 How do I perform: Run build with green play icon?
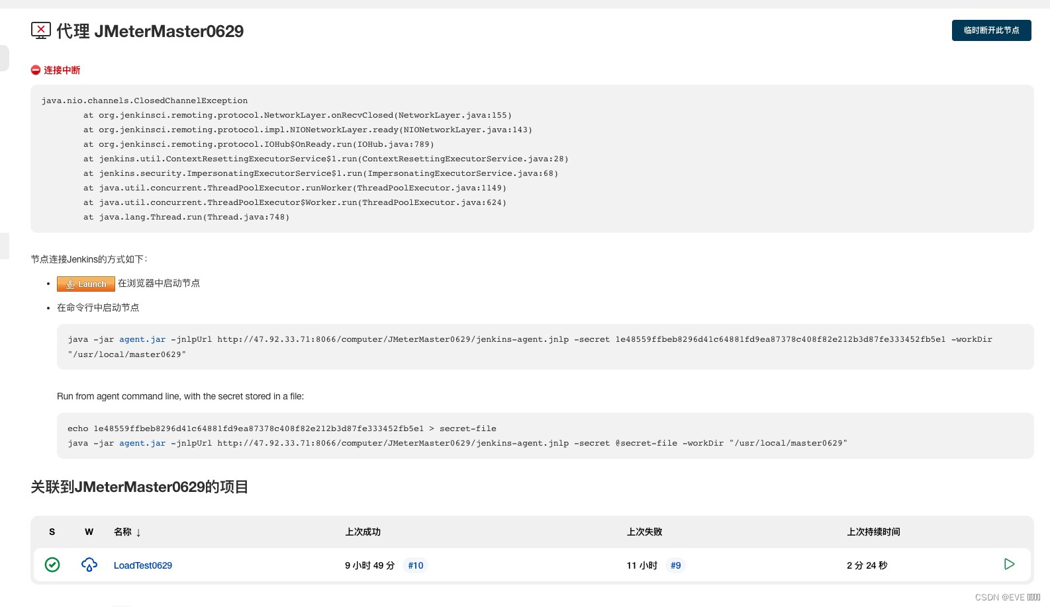click(1009, 564)
